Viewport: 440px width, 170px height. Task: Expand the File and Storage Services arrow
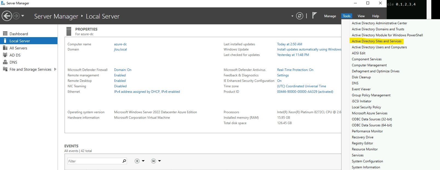click(x=55, y=69)
